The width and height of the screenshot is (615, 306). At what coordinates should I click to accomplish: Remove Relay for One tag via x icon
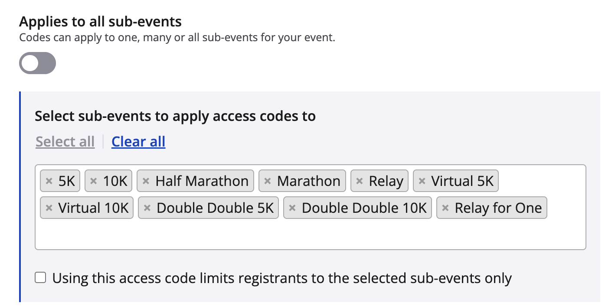click(445, 208)
